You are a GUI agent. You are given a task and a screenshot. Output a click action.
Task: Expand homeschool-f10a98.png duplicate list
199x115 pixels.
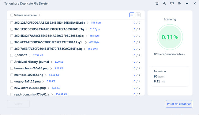tap(51, 68)
